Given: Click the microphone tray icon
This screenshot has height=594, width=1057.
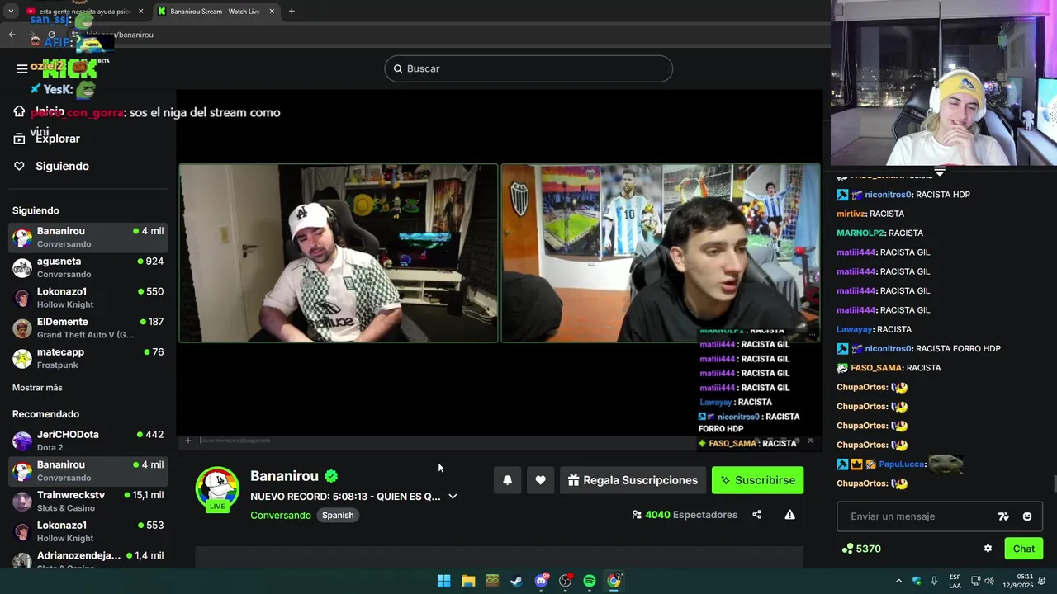Looking at the screenshot, I should 934,581.
